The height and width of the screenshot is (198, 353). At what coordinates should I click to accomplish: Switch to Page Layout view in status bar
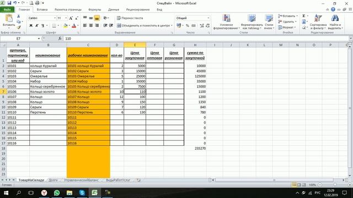pos(299,185)
